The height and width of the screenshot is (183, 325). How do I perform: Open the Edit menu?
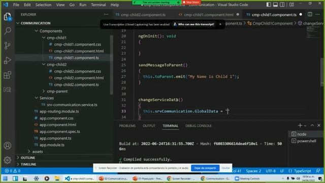(27, 5)
